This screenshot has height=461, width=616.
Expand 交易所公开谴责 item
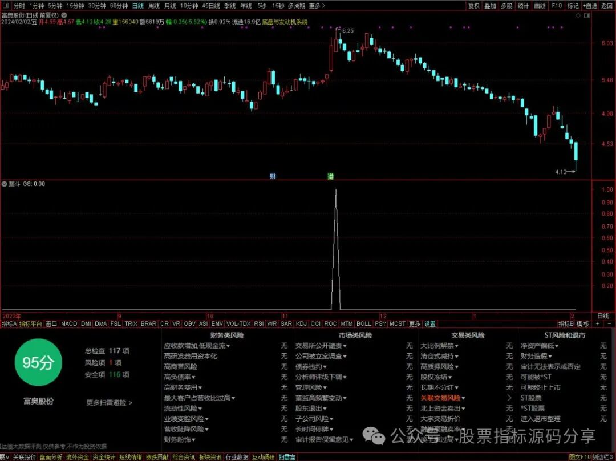pos(321,346)
